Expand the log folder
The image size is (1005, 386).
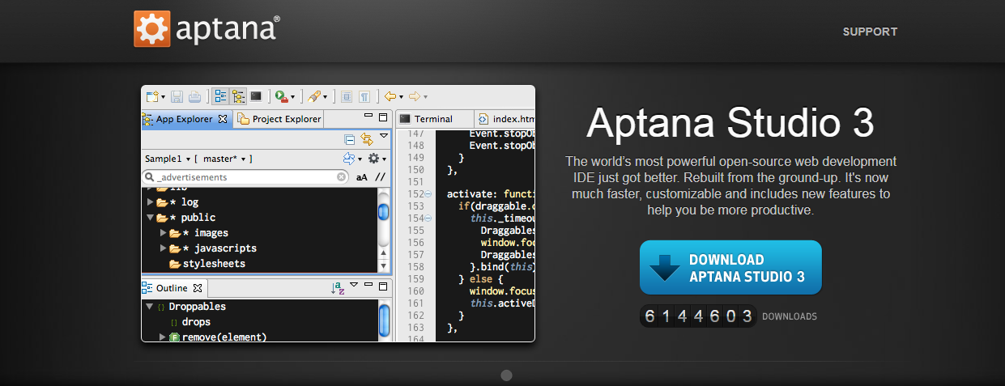151,202
